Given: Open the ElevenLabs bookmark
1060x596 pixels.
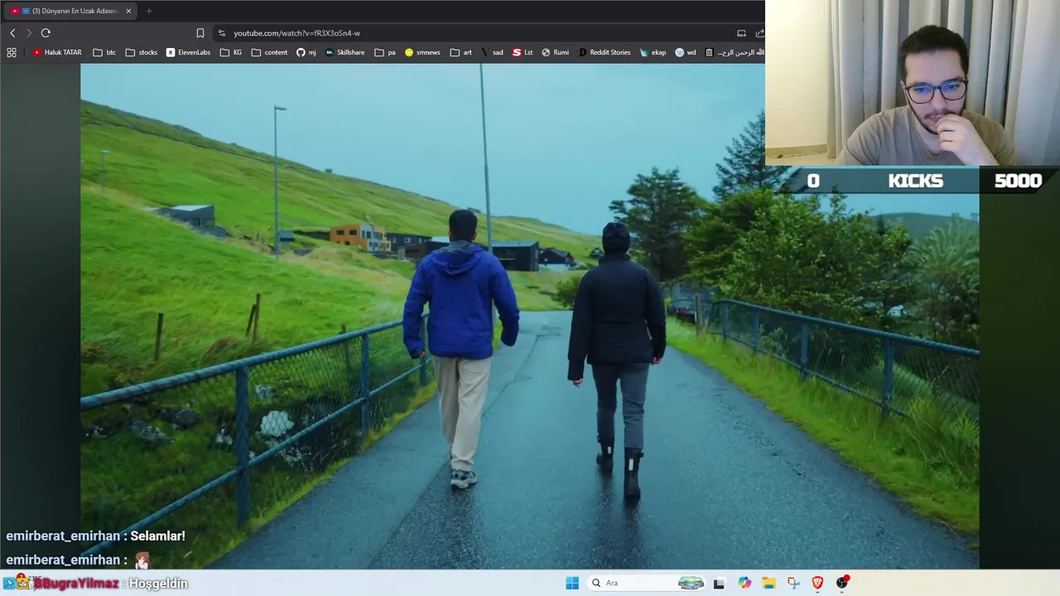Looking at the screenshot, I should click(188, 52).
